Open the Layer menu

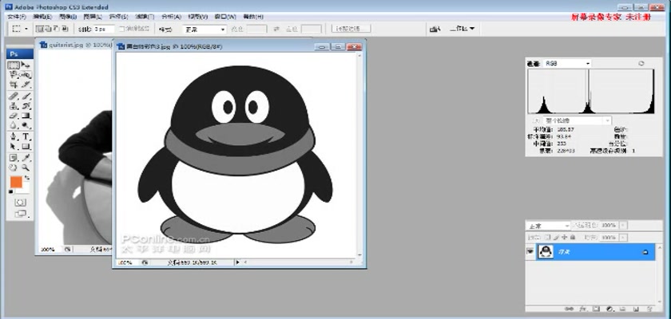click(93, 17)
